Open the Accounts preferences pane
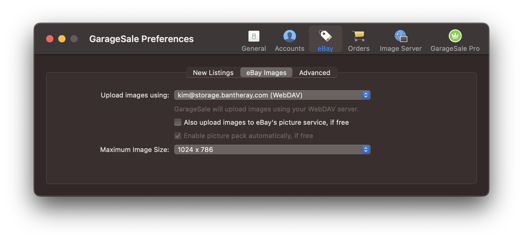523x241 pixels. [289, 41]
